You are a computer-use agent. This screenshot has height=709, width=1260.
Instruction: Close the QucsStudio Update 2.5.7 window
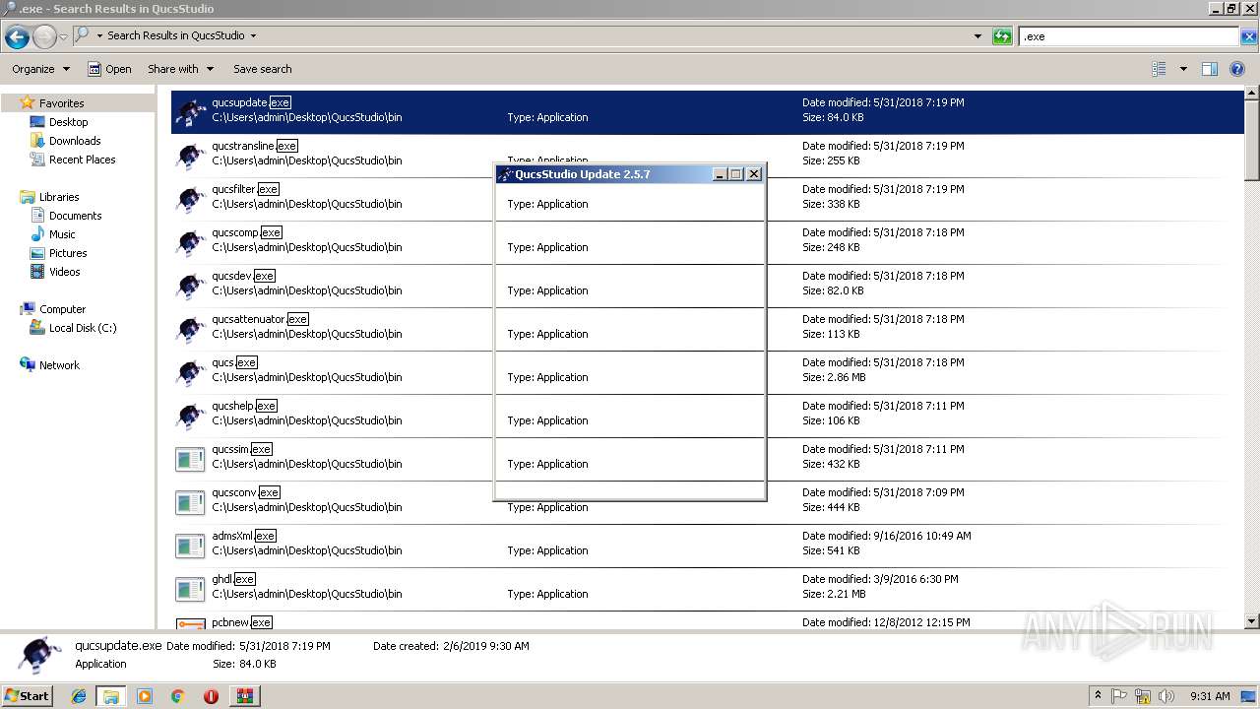(754, 174)
